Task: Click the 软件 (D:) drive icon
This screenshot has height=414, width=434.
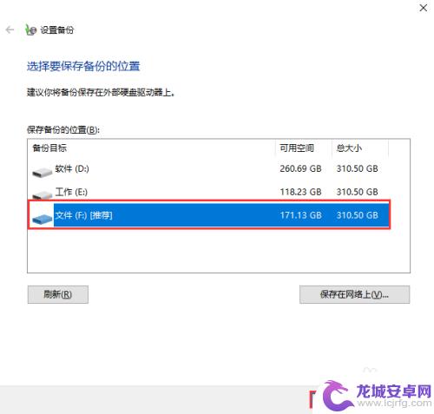Action: click(43, 172)
